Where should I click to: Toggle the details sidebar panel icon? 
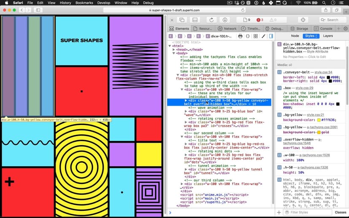coord(271,36)
